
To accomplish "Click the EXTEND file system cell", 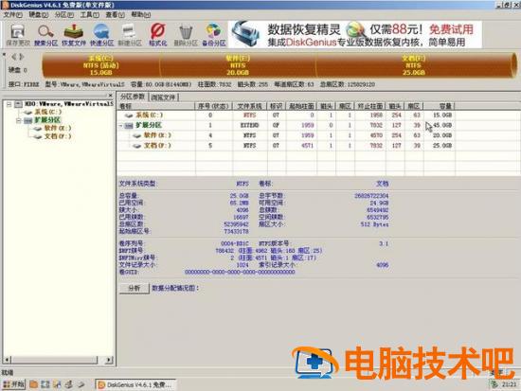I will pos(250,126).
